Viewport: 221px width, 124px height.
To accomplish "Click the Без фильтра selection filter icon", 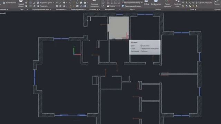I will point(156,1).
